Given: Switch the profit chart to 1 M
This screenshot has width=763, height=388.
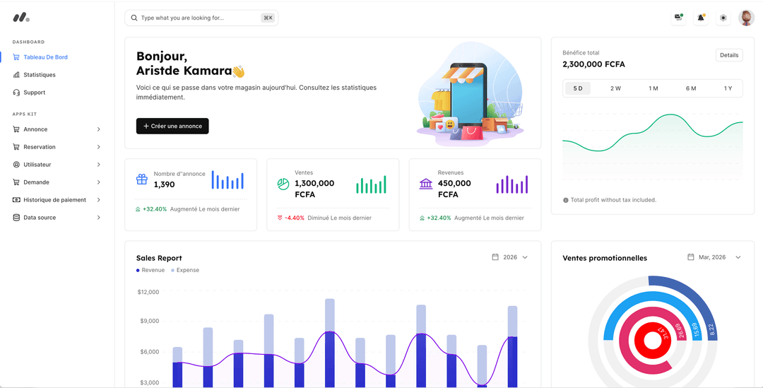Looking at the screenshot, I should coord(653,88).
